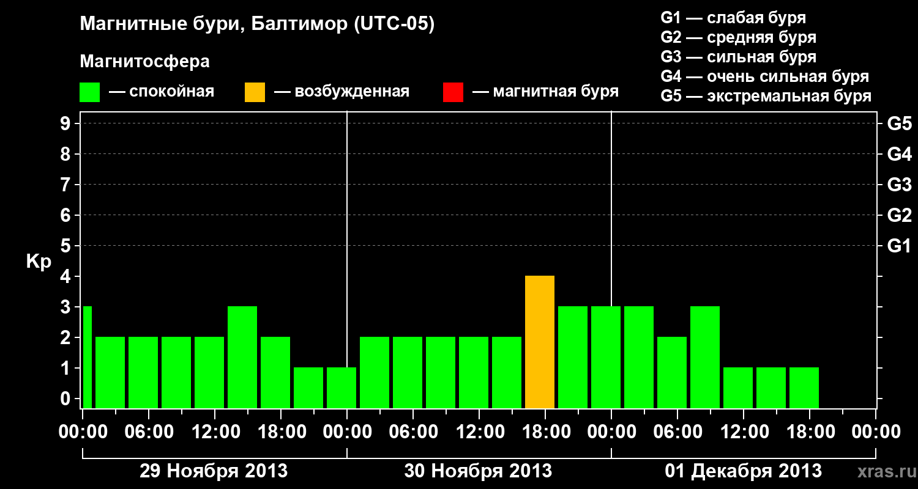Click the 'Магнитосфера' heading
918x489 pixels.
pyautogui.click(x=145, y=62)
